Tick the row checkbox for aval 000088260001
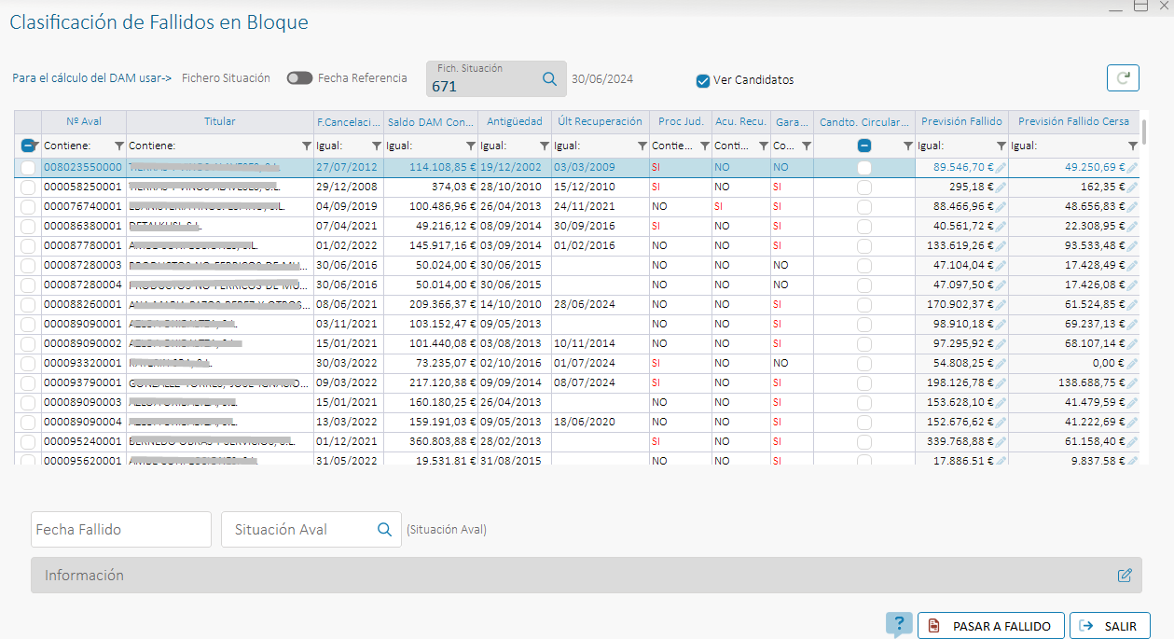 tap(28, 305)
